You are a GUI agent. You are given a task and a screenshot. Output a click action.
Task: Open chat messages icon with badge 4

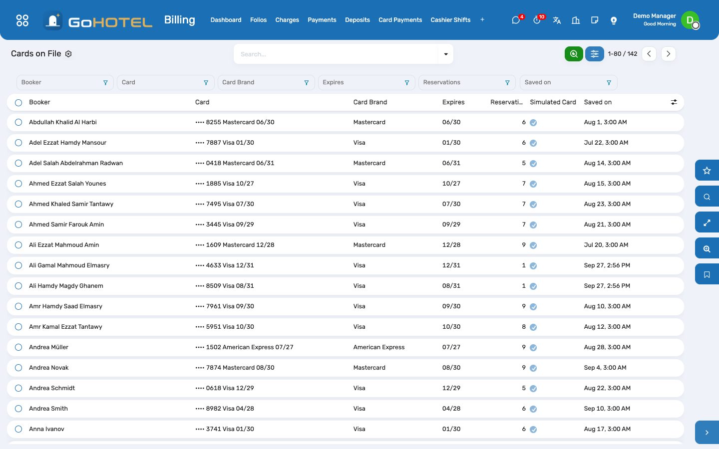pos(516,20)
